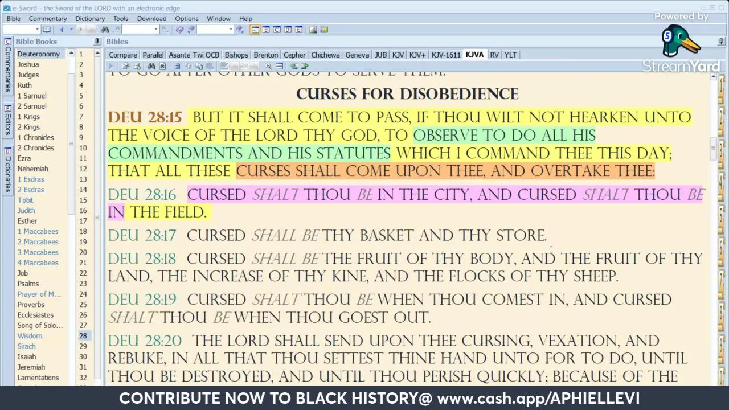Click the green left-arrow sync icon in the Bibles toolbar
The width and height of the screenshot is (729, 410).
[x=294, y=66]
